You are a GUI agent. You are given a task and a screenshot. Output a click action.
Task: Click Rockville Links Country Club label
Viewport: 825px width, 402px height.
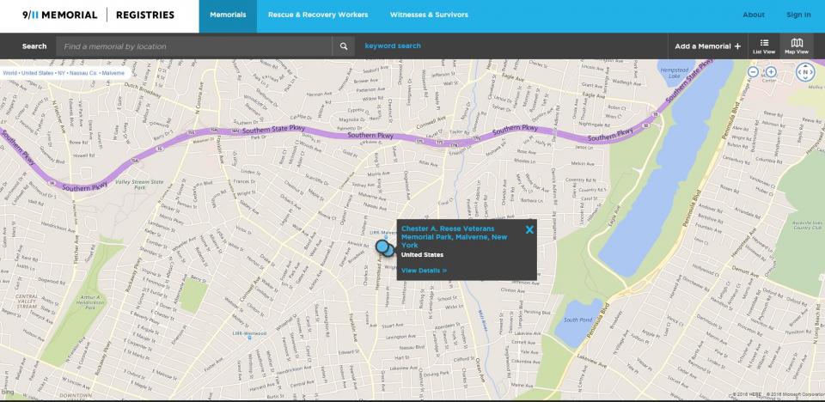point(807,225)
